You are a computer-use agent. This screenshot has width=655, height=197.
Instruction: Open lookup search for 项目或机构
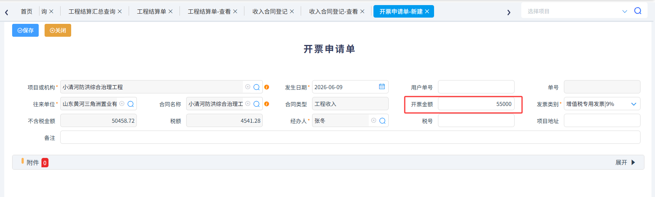coord(257,87)
